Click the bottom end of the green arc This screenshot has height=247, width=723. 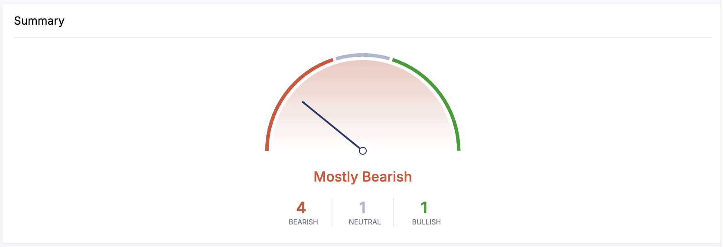(459, 148)
